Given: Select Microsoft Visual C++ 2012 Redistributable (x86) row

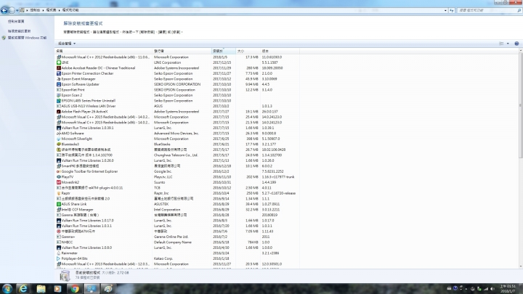Looking at the screenshot, I should pyautogui.click(x=177, y=57).
